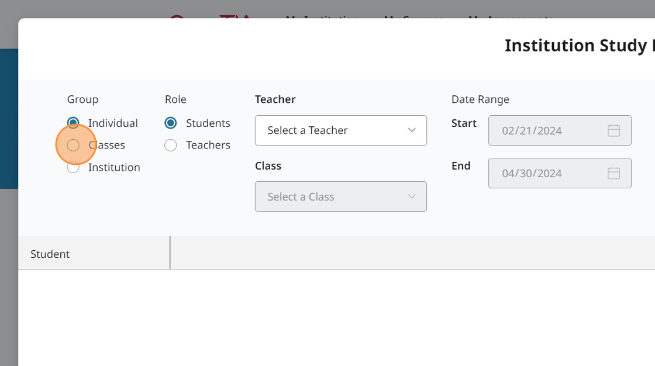This screenshot has width=655, height=366.
Task: Pick the Students role radio button
Action: pos(171,123)
